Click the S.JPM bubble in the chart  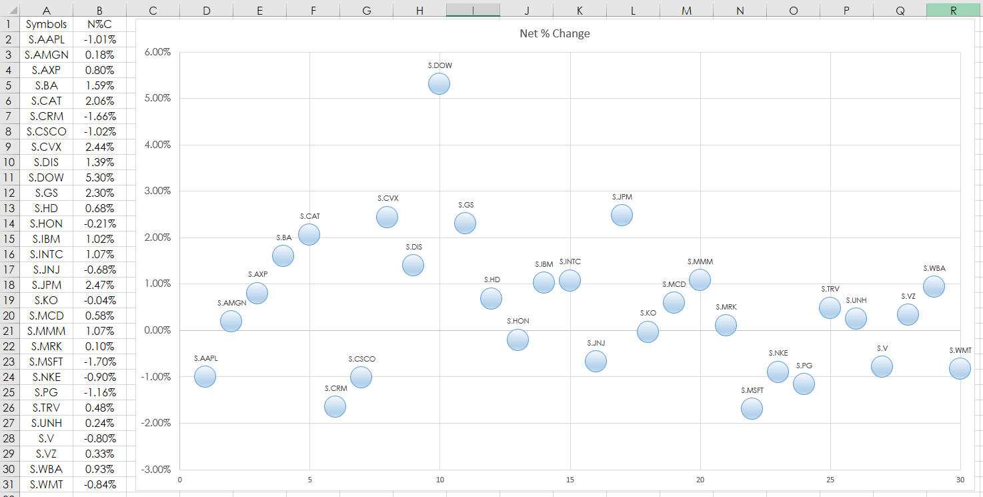click(622, 214)
